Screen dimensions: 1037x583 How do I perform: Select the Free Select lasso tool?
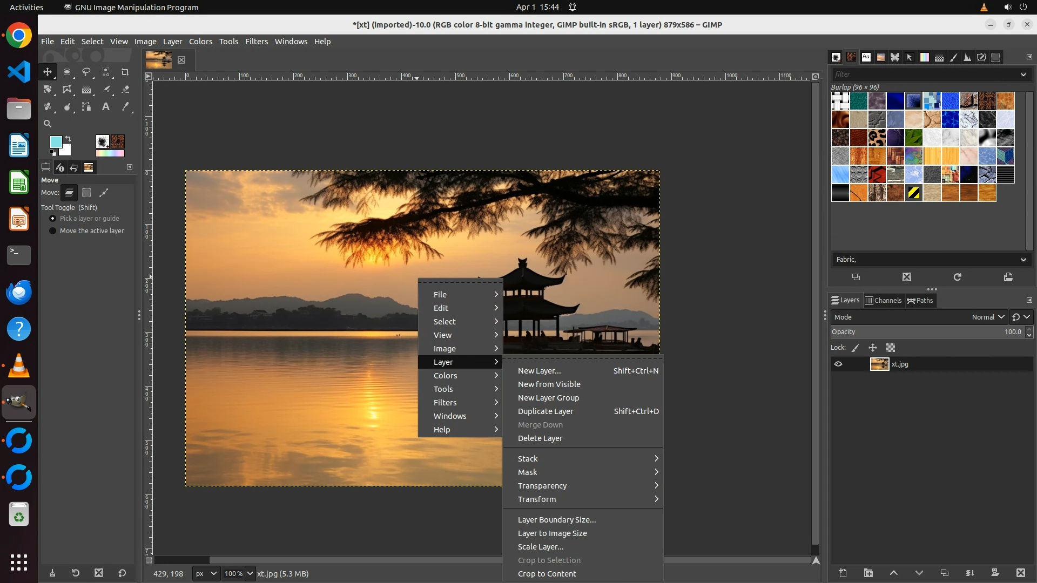(x=86, y=72)
